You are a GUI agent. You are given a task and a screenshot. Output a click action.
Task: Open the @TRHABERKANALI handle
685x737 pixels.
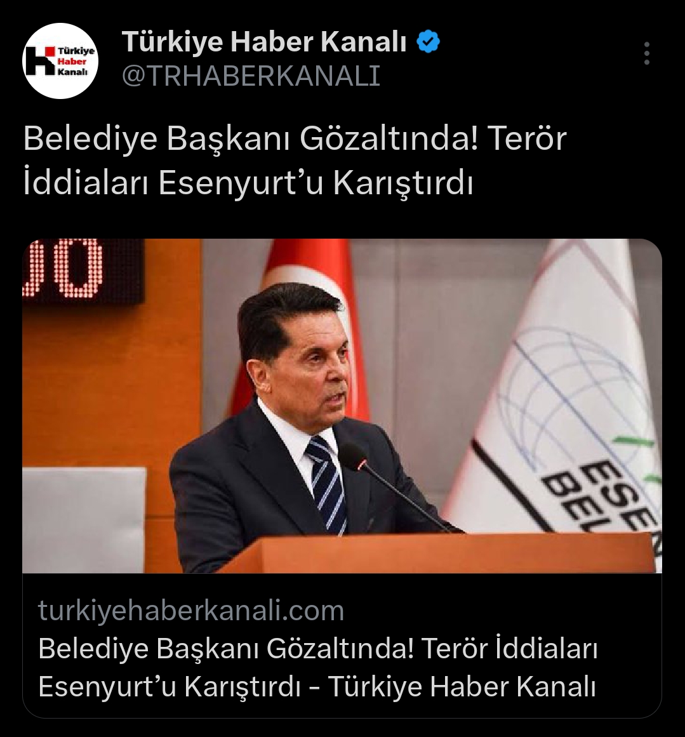(x=251, y=76)
